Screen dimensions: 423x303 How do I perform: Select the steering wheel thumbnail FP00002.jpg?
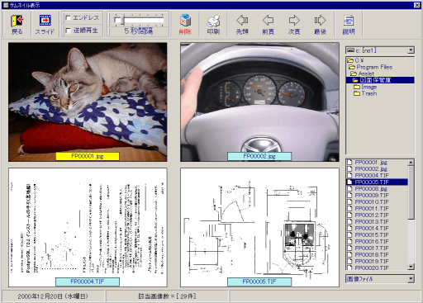[x=259, y=102]
